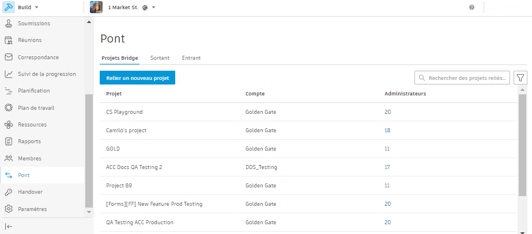
Task: Switch to the Sortant tab
Action: point(160,58)
